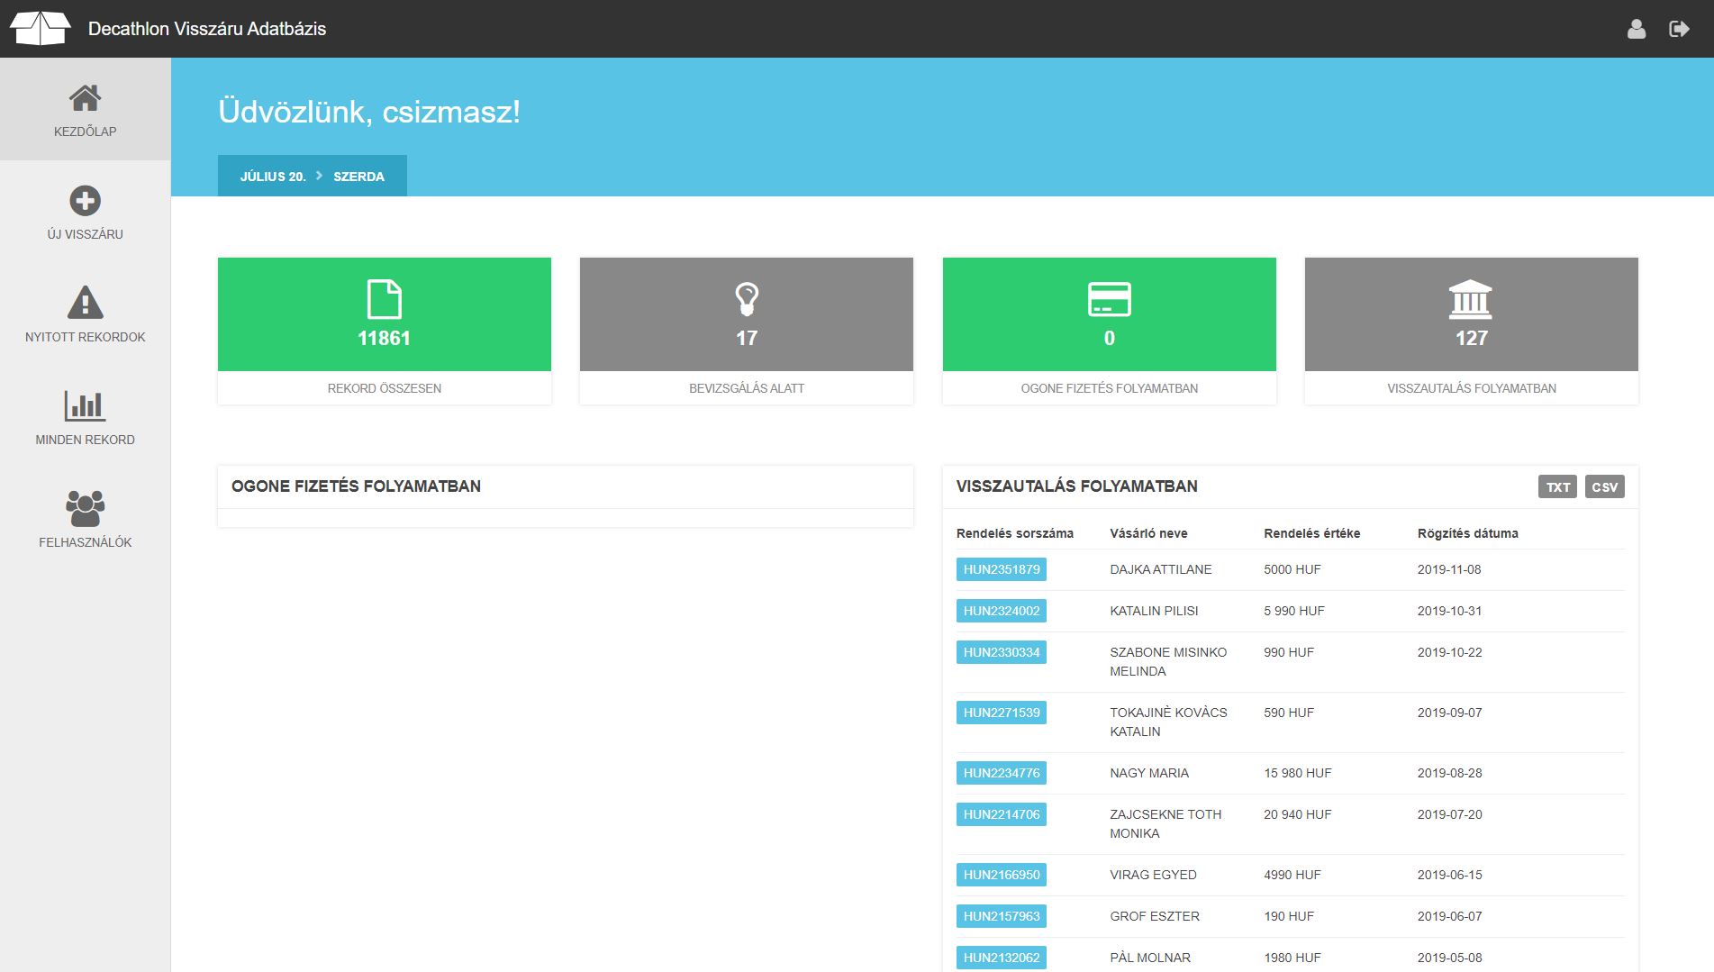Open order HUN2234776 record
This screenshot has height=972, width=1714.
tap(1001, 773)
